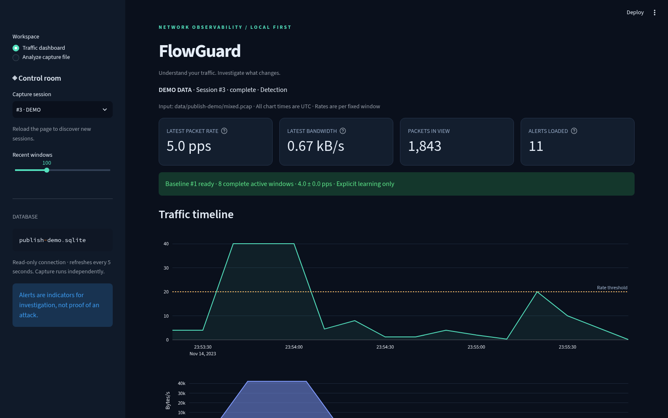668x418 pixels.
Task: Click the DEMO DATA session status line
Action: pos(223,90)
